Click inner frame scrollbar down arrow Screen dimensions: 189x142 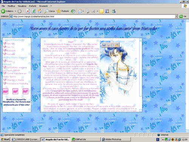[141, 111]
